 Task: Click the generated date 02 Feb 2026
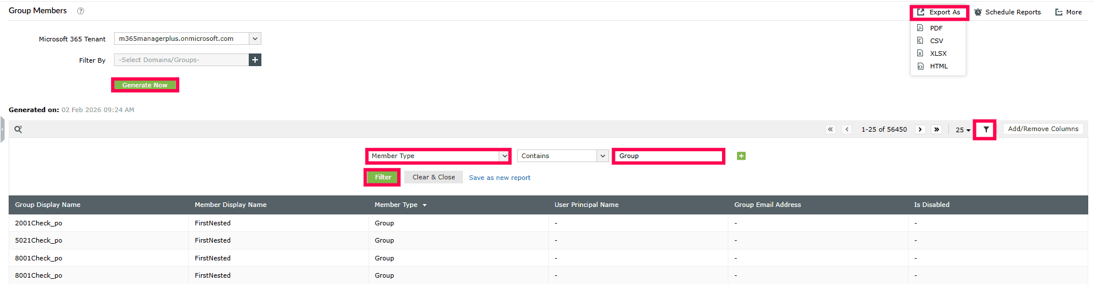point(98,110)
